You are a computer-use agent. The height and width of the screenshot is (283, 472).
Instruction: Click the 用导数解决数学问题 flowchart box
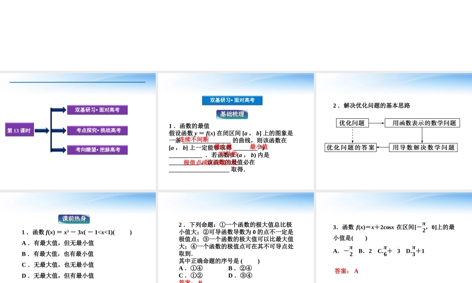pyautogui.click(x=423, y=147)
